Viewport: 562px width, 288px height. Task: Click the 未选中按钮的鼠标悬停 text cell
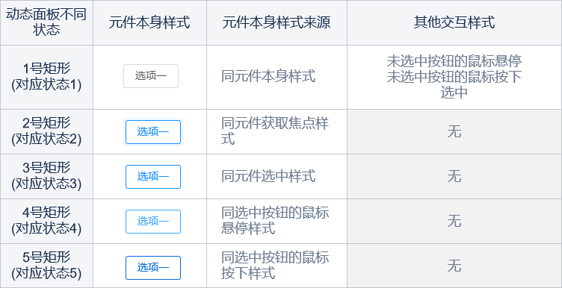tap(454, 61)
